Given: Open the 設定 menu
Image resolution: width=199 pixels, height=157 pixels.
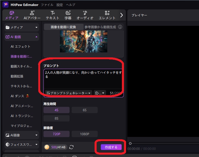Looking at the screenshot, I should pyautogui.click(x=60, y=5).
